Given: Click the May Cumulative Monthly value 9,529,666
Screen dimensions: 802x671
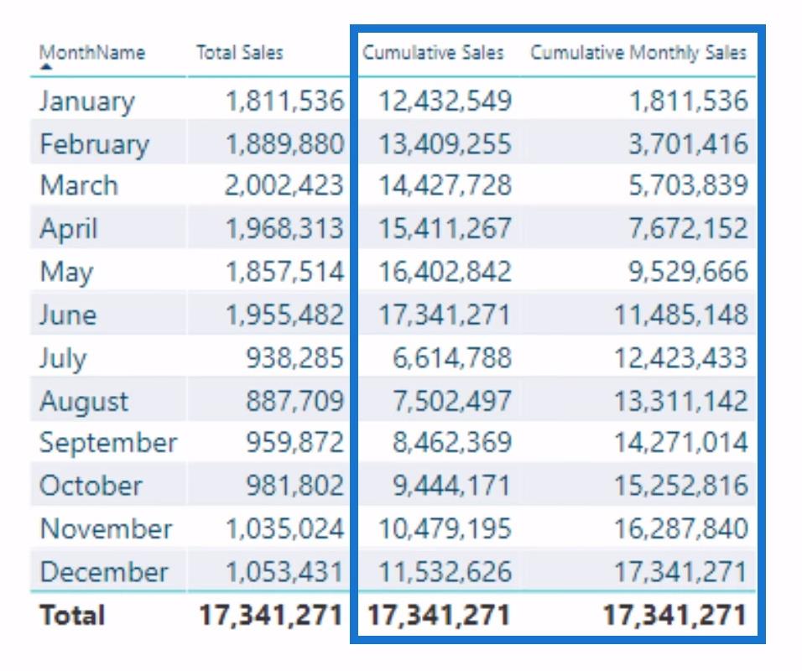Looking at the screenshot, I should coord(689,272).
